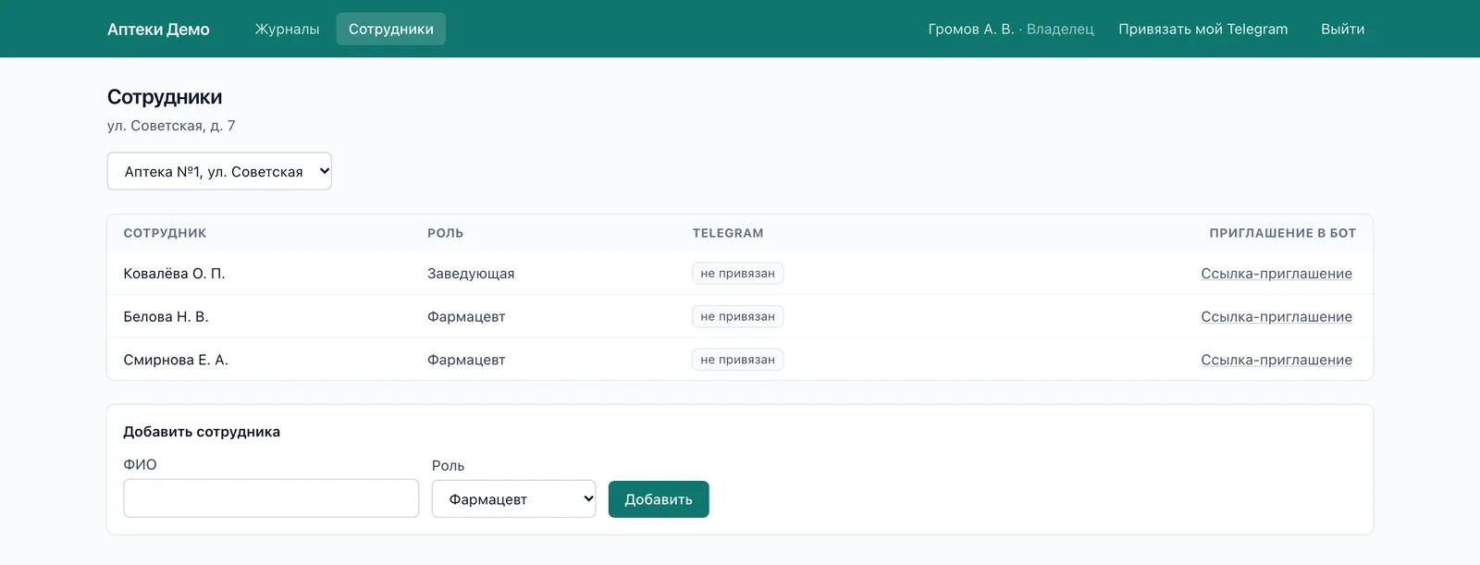
Task: Click the address ул. Советская, д. 7
Action: [171, 126]
